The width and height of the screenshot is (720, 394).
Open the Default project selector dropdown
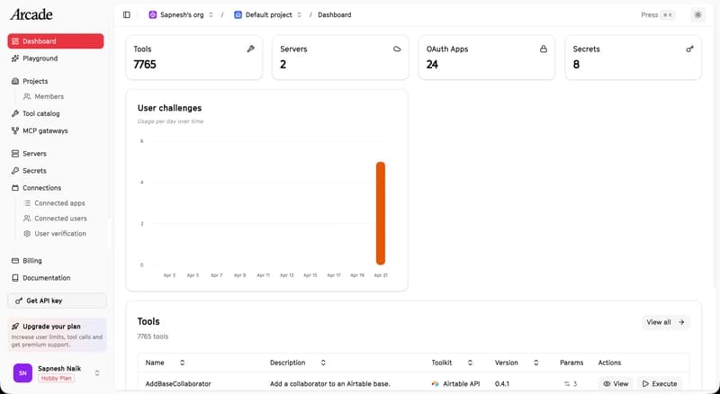coord(268,15)
